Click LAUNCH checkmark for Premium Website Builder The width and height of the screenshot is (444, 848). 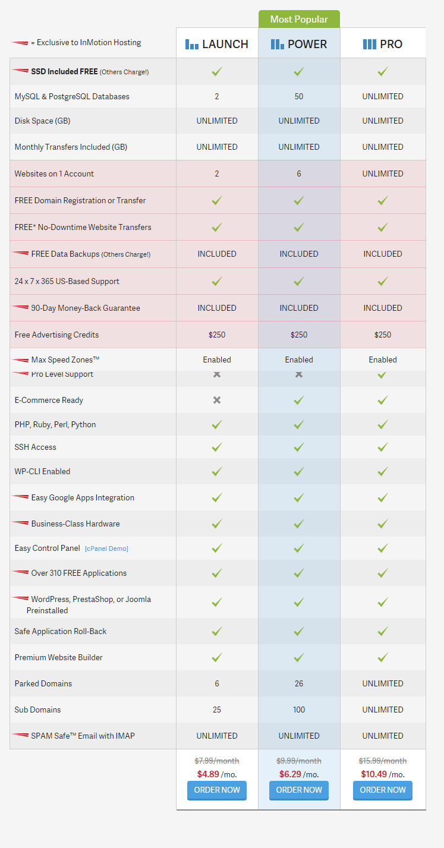click(217, 657)
